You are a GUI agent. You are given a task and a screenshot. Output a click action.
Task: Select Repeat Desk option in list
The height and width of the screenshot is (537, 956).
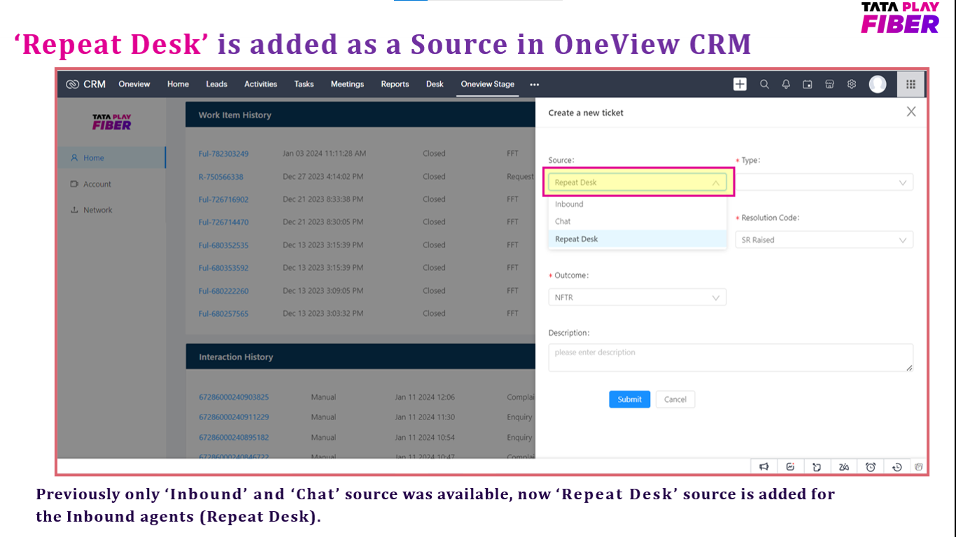tap(637, 239)
